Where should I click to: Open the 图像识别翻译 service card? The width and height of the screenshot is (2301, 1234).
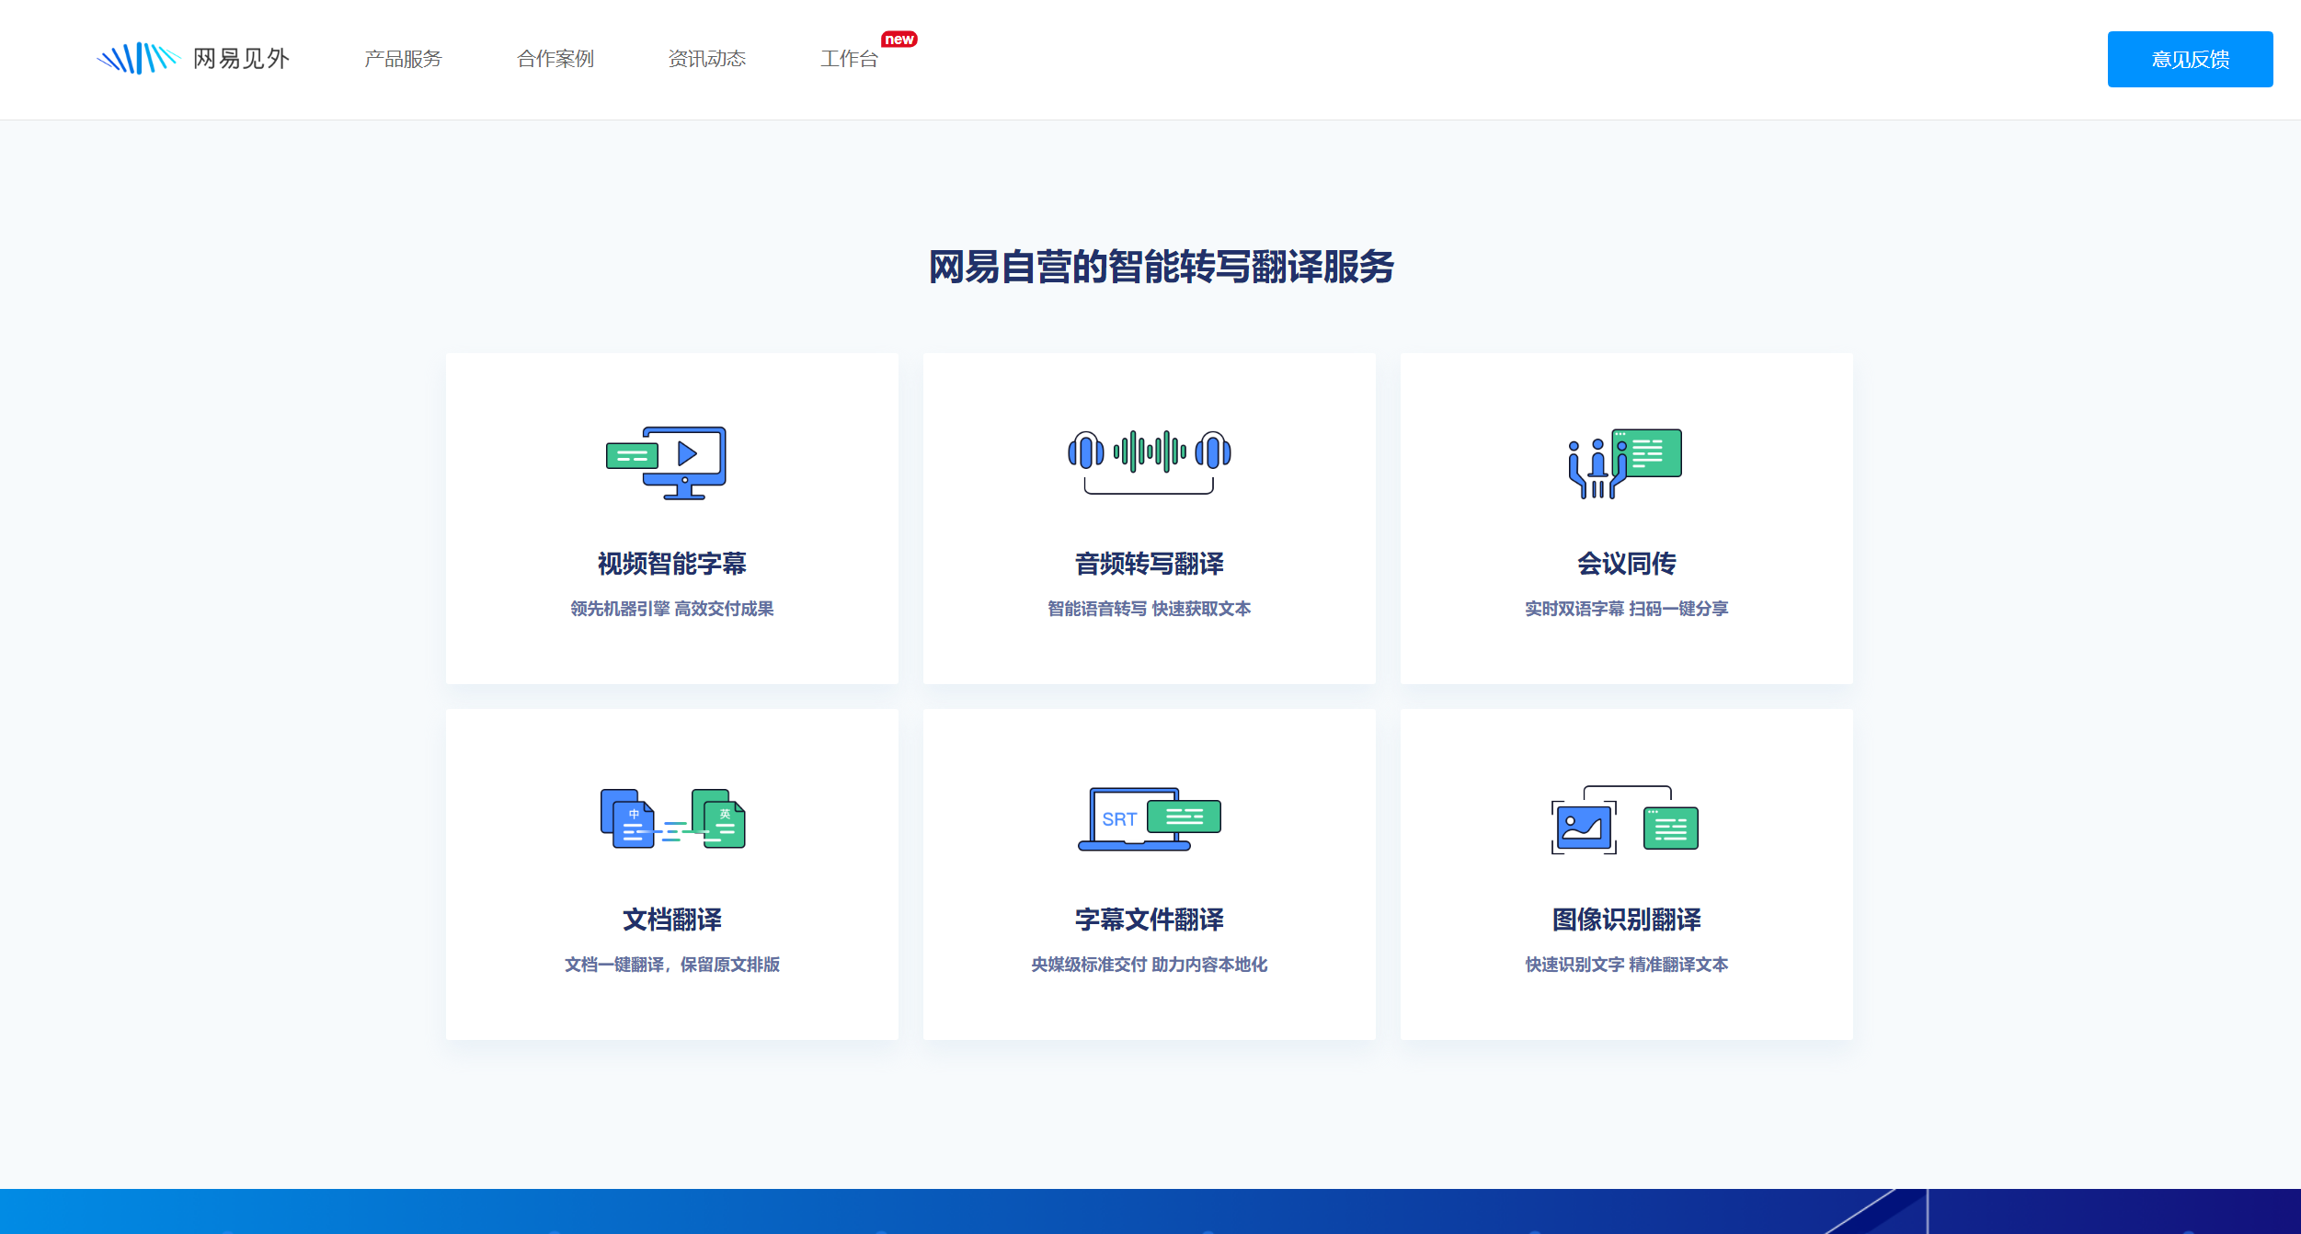coord(1625,874)
